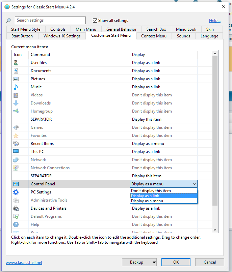Open the Controls tab
This screenshot has height=272, width=232.
pos(58,29)
